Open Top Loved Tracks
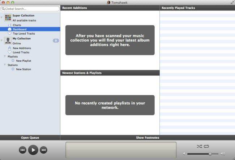The image size is (235, 160). [24, 34]
